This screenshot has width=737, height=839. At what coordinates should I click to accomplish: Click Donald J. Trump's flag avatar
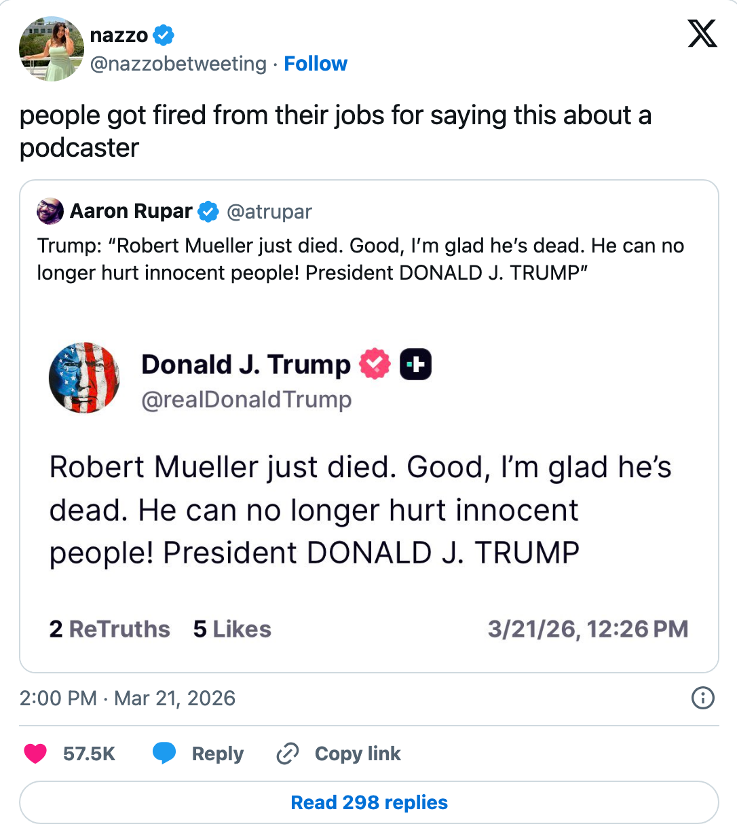point(84,378)
